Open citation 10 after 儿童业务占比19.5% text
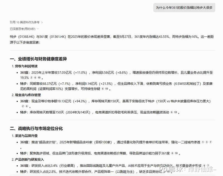223x176 pixels. (39, 78)
